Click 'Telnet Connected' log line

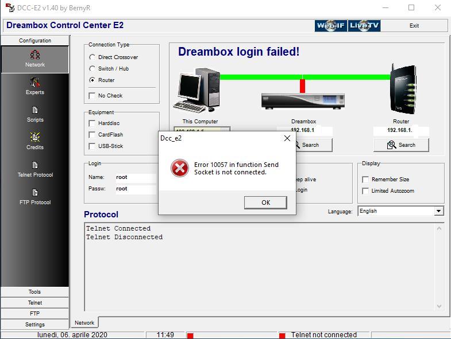(x=118, y=228)
